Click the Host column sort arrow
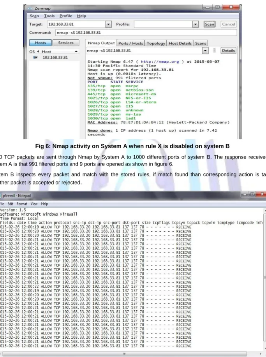This screenshot has width=266, height=357. point(76,52)
